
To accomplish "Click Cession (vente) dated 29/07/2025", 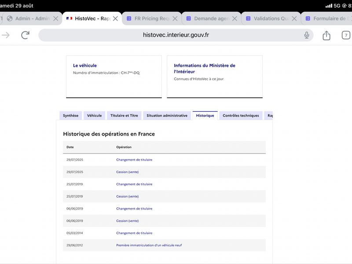I will coord(128,172).
